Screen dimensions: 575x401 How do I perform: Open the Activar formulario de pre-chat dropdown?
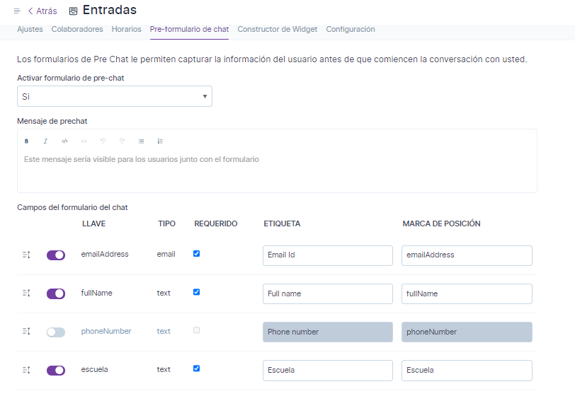coord(114,96)
